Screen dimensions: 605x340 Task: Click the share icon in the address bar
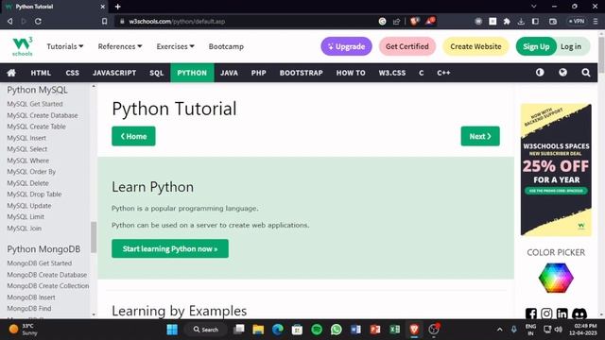pyautogui.click(x=396, y=21)
